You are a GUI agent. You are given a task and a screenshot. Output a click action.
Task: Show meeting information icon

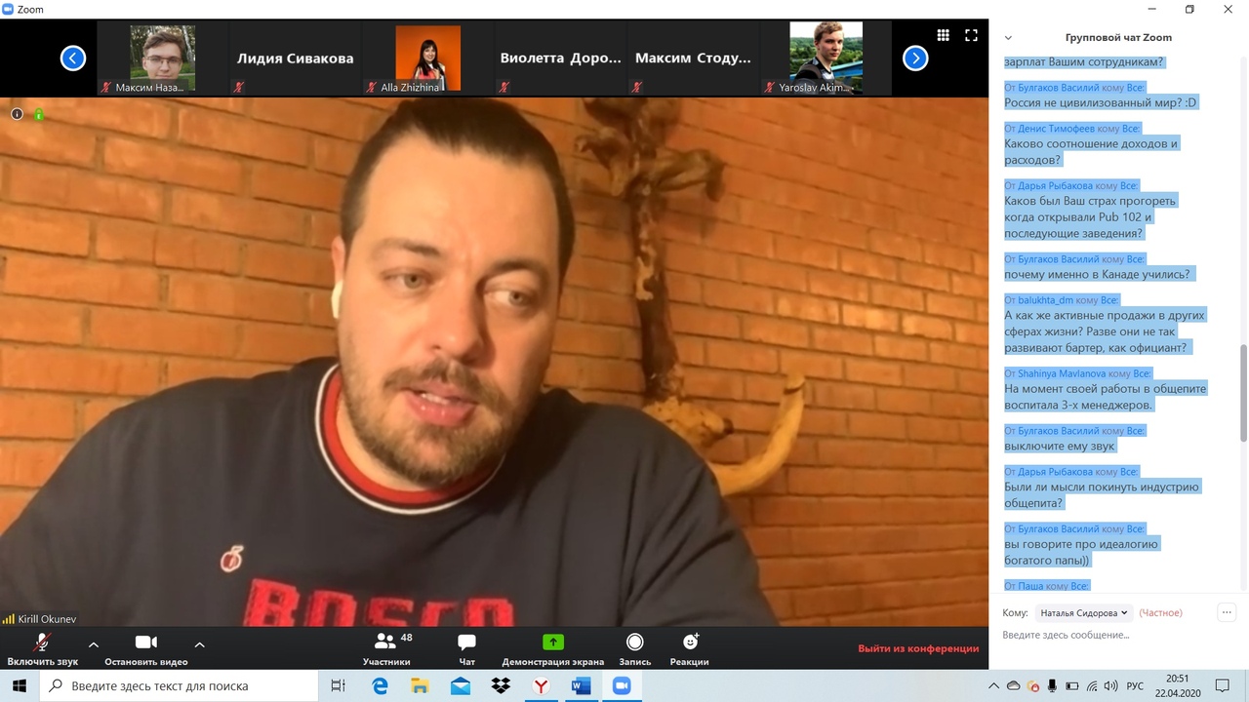click(17, 114)
